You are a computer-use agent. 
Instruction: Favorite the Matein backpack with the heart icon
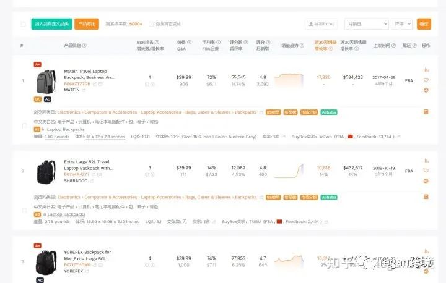tap(426, 80)
